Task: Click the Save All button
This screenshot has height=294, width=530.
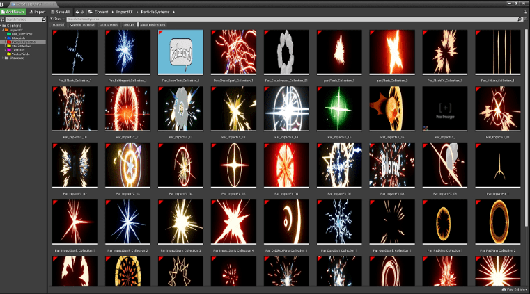Action: [x=61, y=12]
